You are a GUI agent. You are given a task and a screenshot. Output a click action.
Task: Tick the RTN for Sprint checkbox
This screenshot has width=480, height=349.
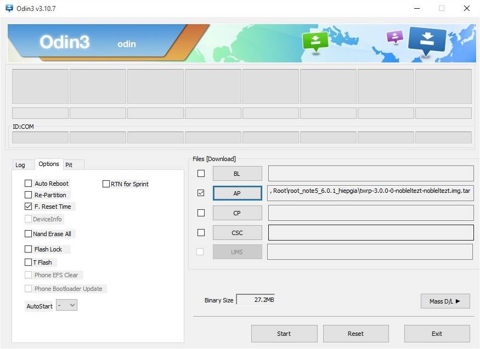(106, 184)
